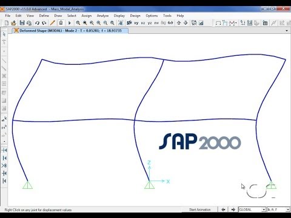291x218 pixels.
Task: Save the current model
Action: [x=22, y=23]
